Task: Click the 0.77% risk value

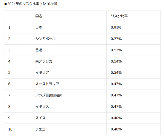Action: point(116,39)
